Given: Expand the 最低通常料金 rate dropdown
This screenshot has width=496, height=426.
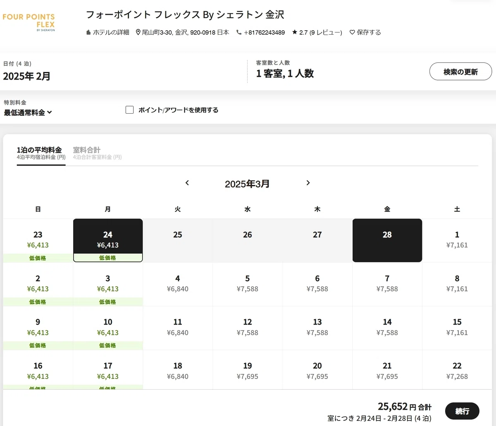Looking at the screenshot, I should (x=28, y=112).
